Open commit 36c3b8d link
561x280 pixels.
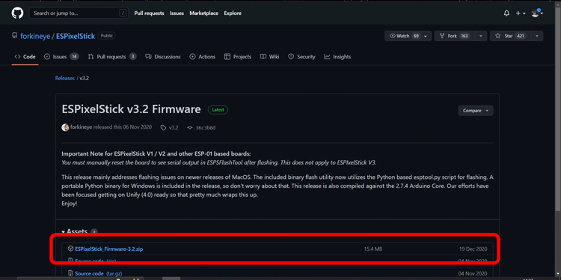202,127
